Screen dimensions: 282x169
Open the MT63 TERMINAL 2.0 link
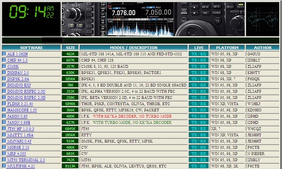(26, 160)
